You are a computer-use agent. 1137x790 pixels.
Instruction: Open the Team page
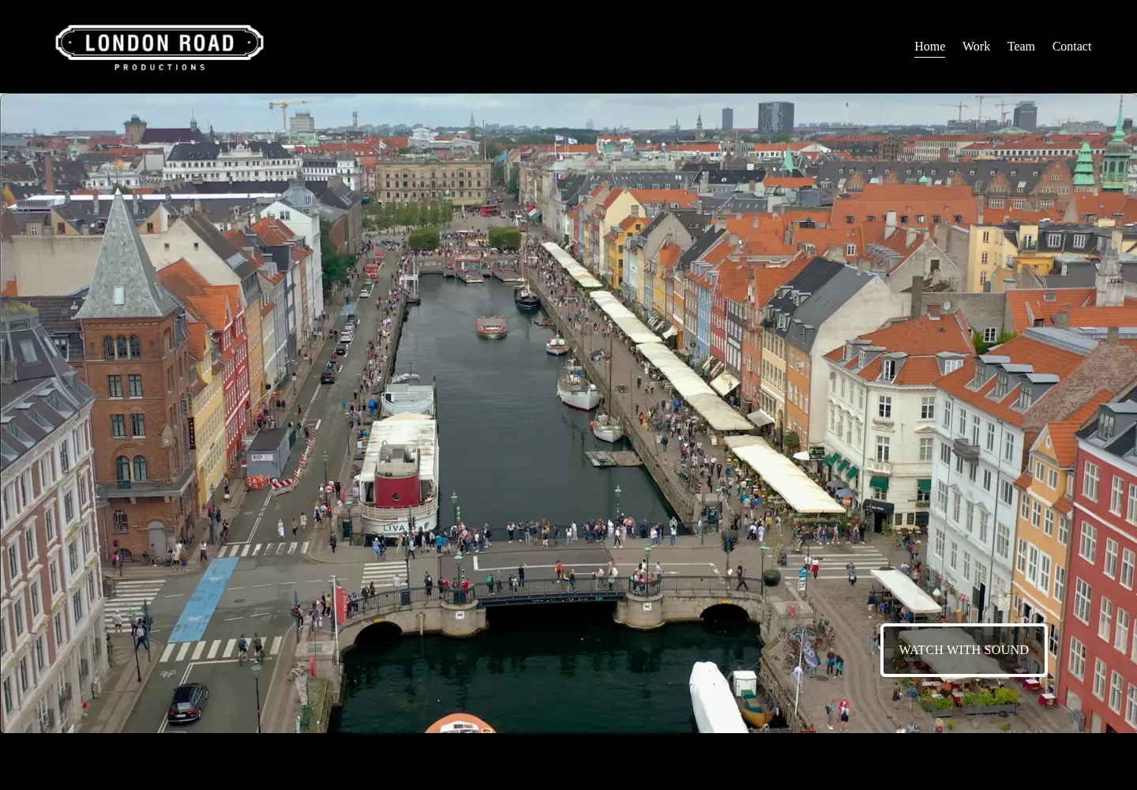click(1021, 47)
